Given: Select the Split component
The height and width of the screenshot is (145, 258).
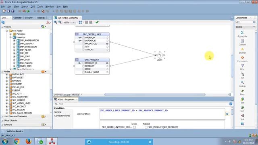Looking at the screenshot, I should tap(242, 117).
